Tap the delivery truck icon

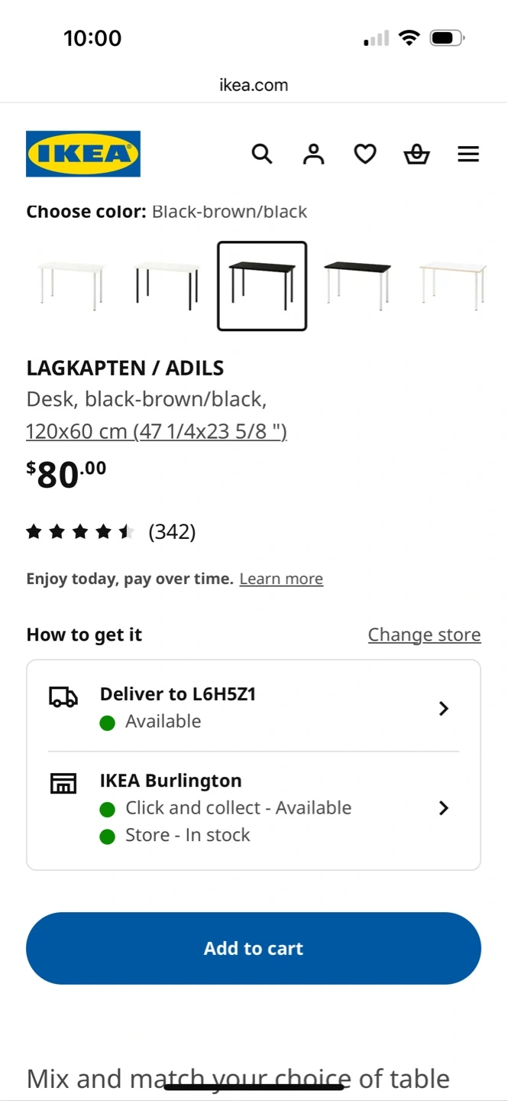(x=63, y=697)
